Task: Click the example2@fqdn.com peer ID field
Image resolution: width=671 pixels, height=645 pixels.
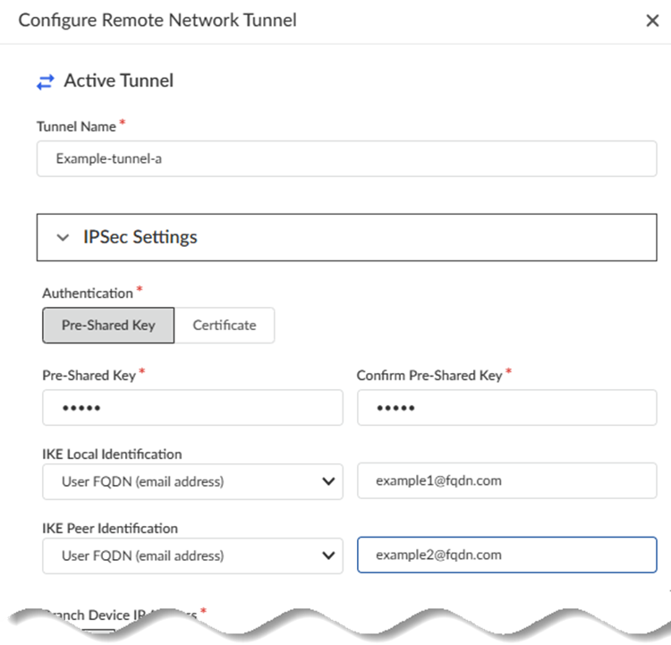Action: [506, 555]
